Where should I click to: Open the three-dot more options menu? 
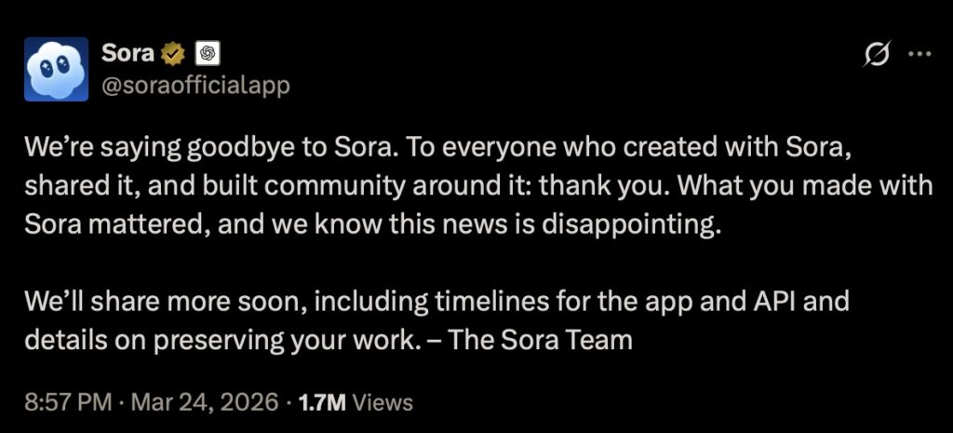coord(919,55)
